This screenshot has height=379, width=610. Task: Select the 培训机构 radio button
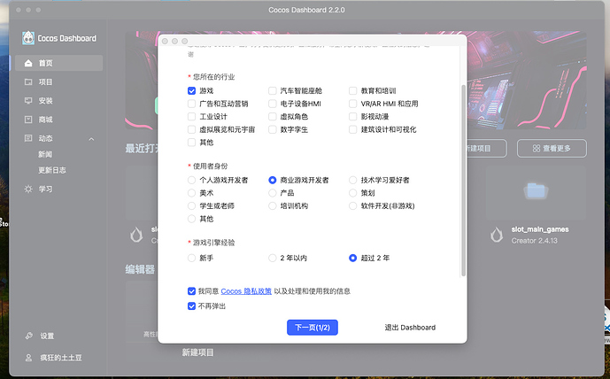[273, 205]
